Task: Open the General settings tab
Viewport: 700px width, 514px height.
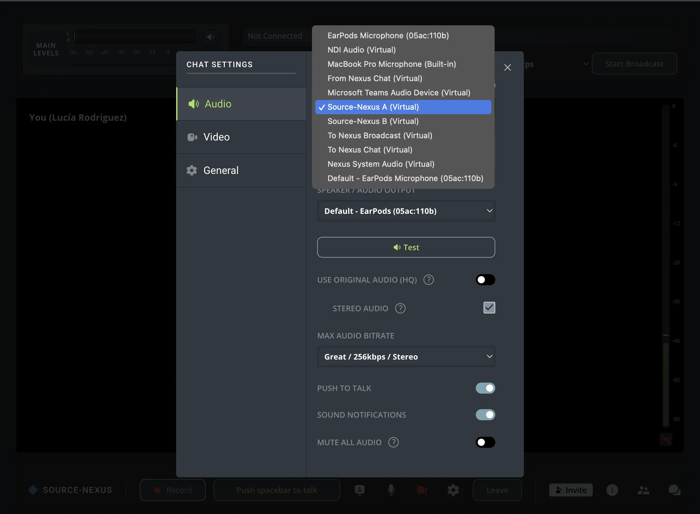Action: click(x=241, y=170)
